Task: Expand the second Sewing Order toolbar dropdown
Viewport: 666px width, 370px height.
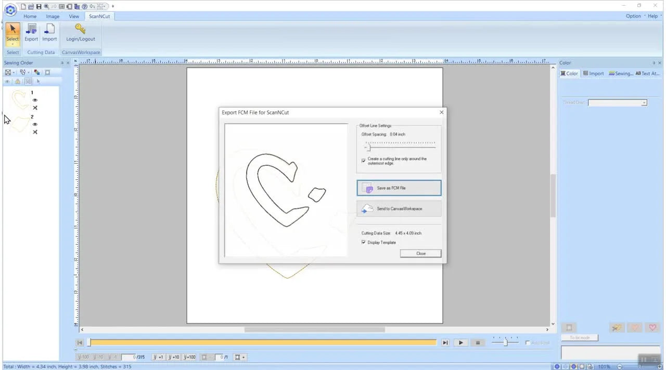Action: point(29,72)
